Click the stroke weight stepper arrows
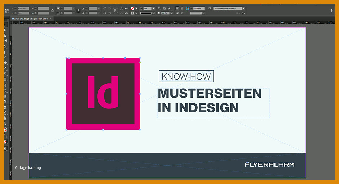The width and height of the screenshot is (339, 184). point(141,8)
